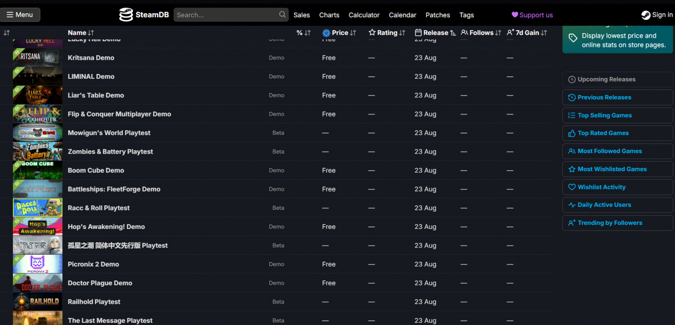Click the leftmost sort arrows in table header
Screen dimensions: 675x325
coord(7,33)
